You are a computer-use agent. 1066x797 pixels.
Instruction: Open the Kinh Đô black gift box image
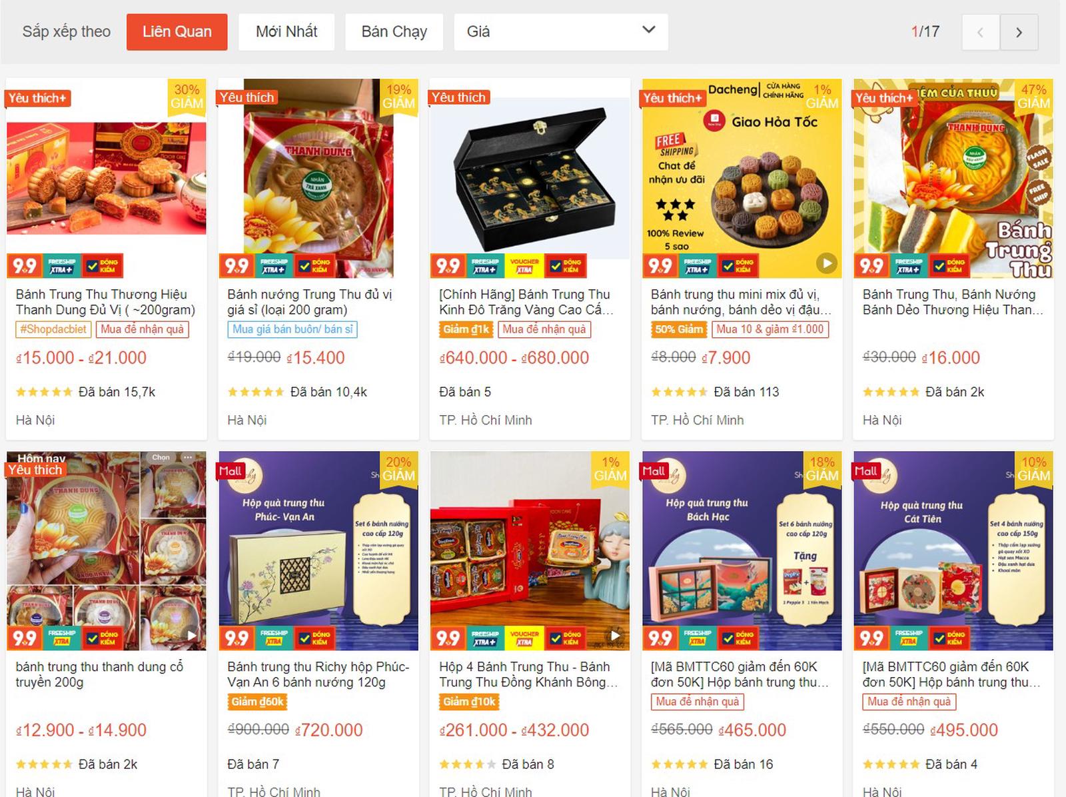pos(530,178)
